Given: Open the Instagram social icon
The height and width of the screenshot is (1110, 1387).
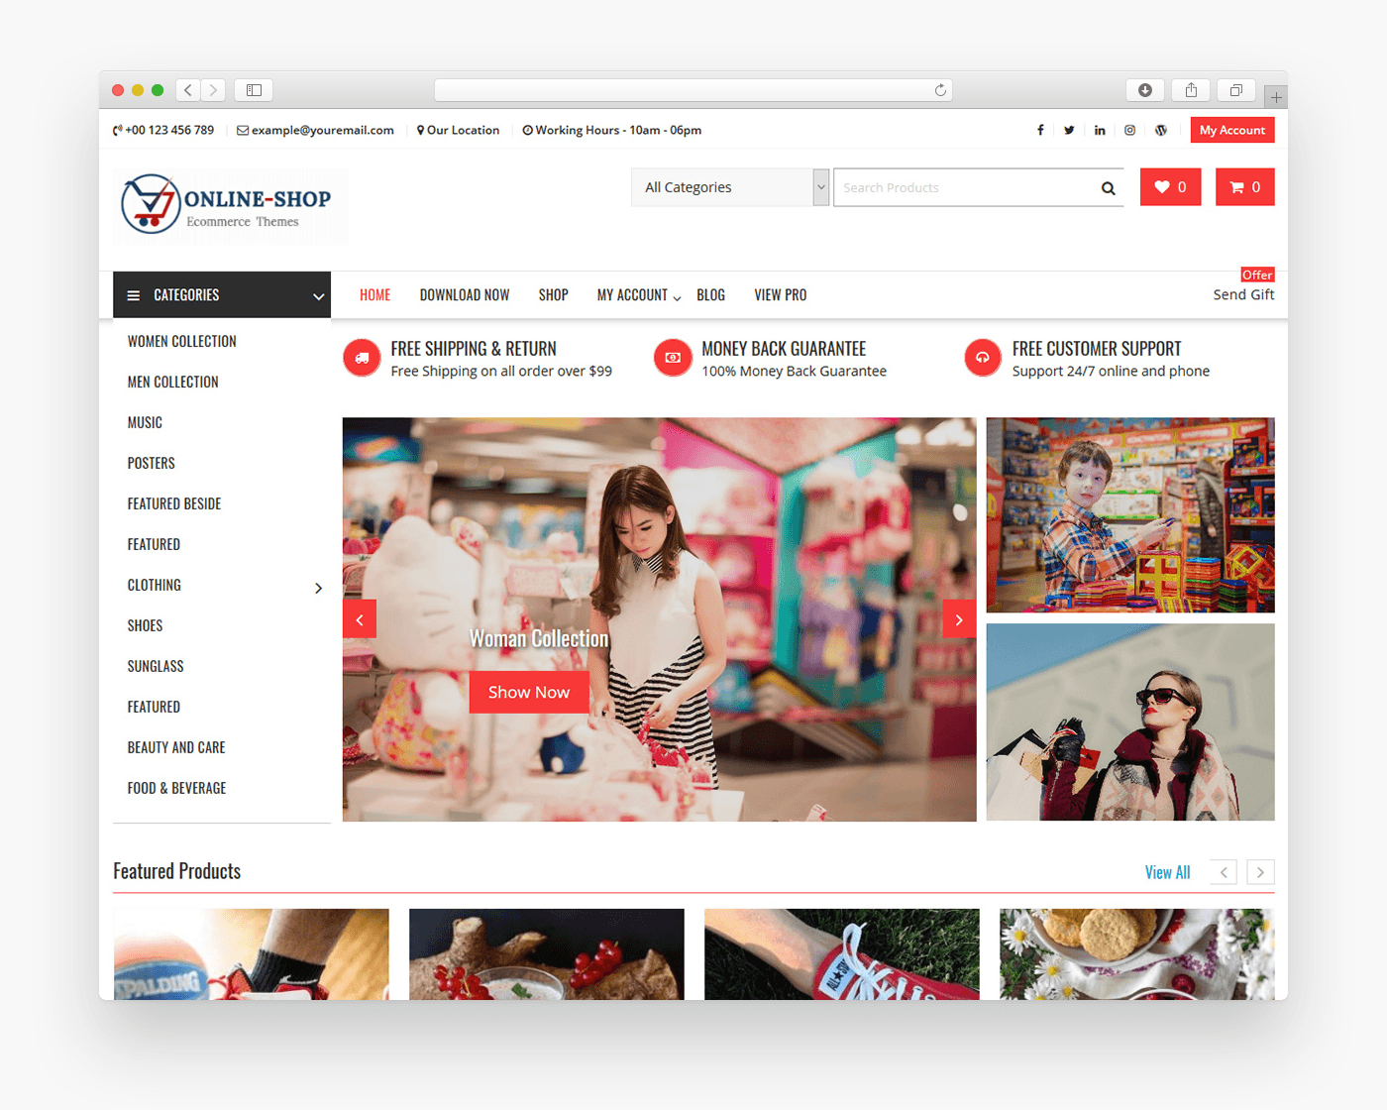Looking at the screenshot, I should point(1130,130).
